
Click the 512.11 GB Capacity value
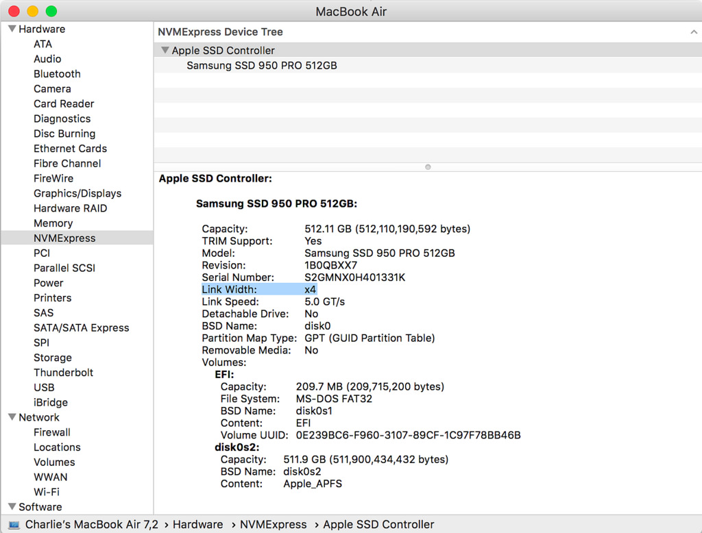tap(387, 229)
